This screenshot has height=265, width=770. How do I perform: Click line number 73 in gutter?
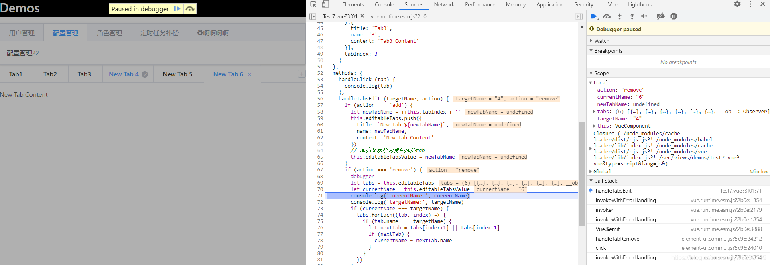click(320, 208)
